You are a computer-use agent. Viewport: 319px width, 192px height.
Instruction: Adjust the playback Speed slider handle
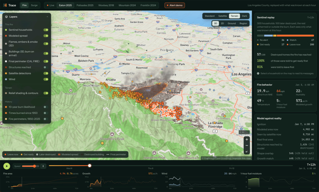[x=34, y=166]
